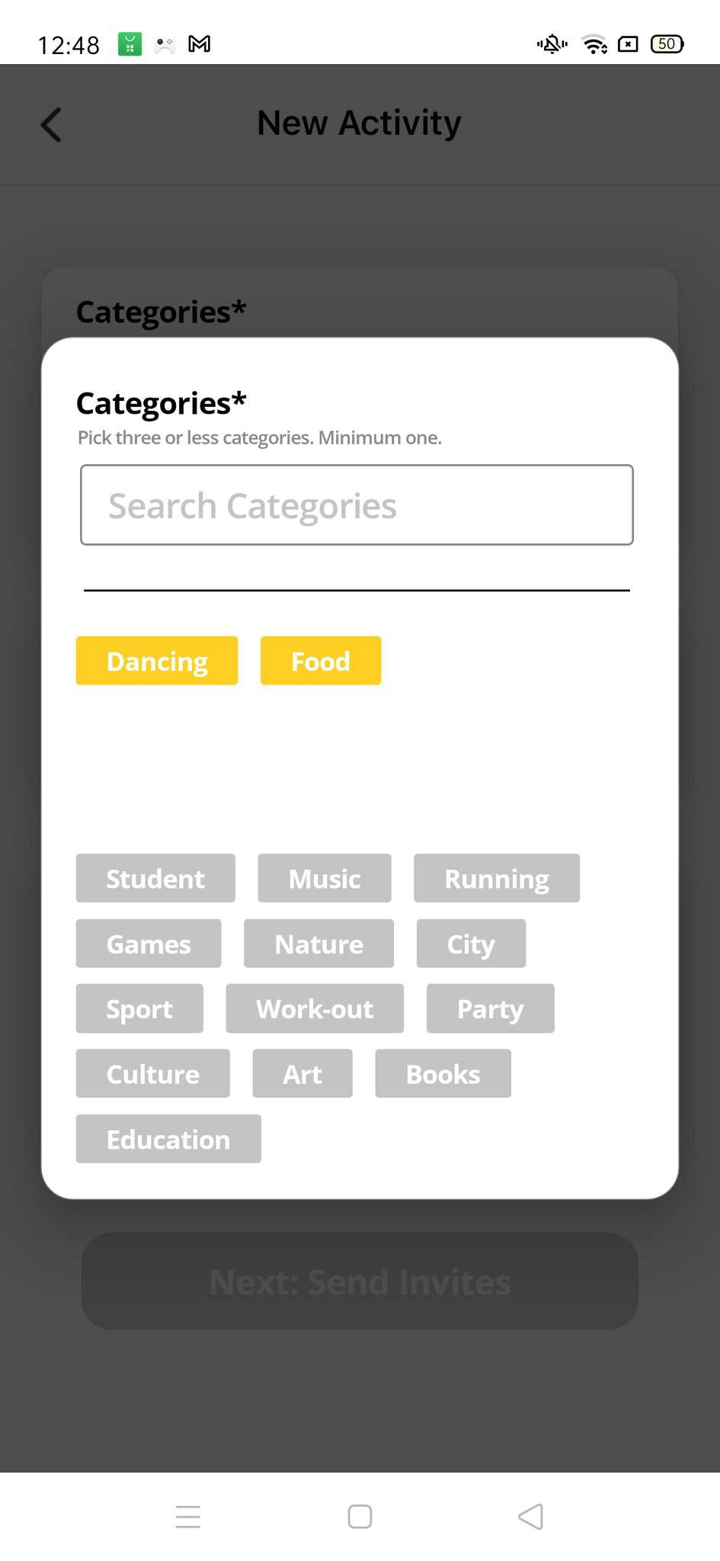720x1561 pixels.
Task: Tap the Android back triangle icon
Action: click(x=530, y=1516)
